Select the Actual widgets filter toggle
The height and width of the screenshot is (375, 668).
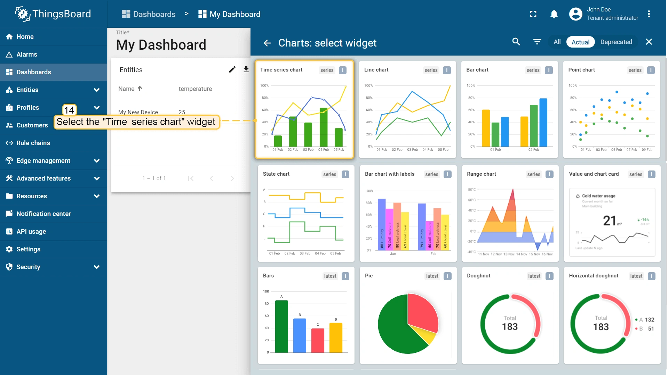point(580,42)
